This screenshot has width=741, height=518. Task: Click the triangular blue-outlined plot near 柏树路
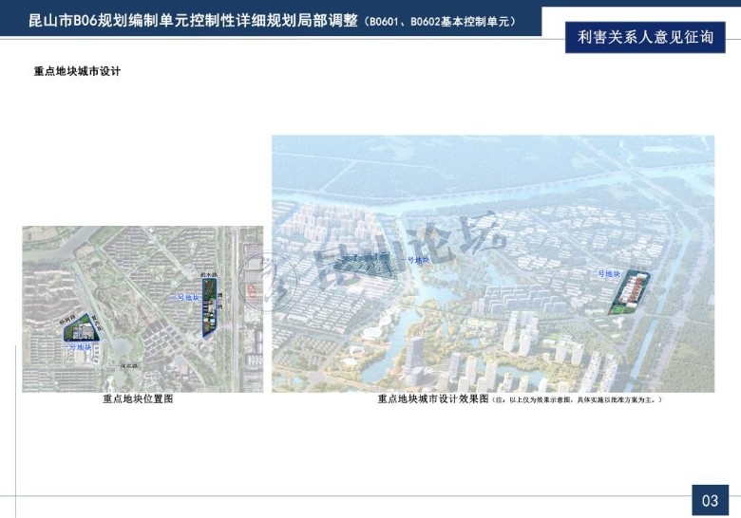point(84,330)
